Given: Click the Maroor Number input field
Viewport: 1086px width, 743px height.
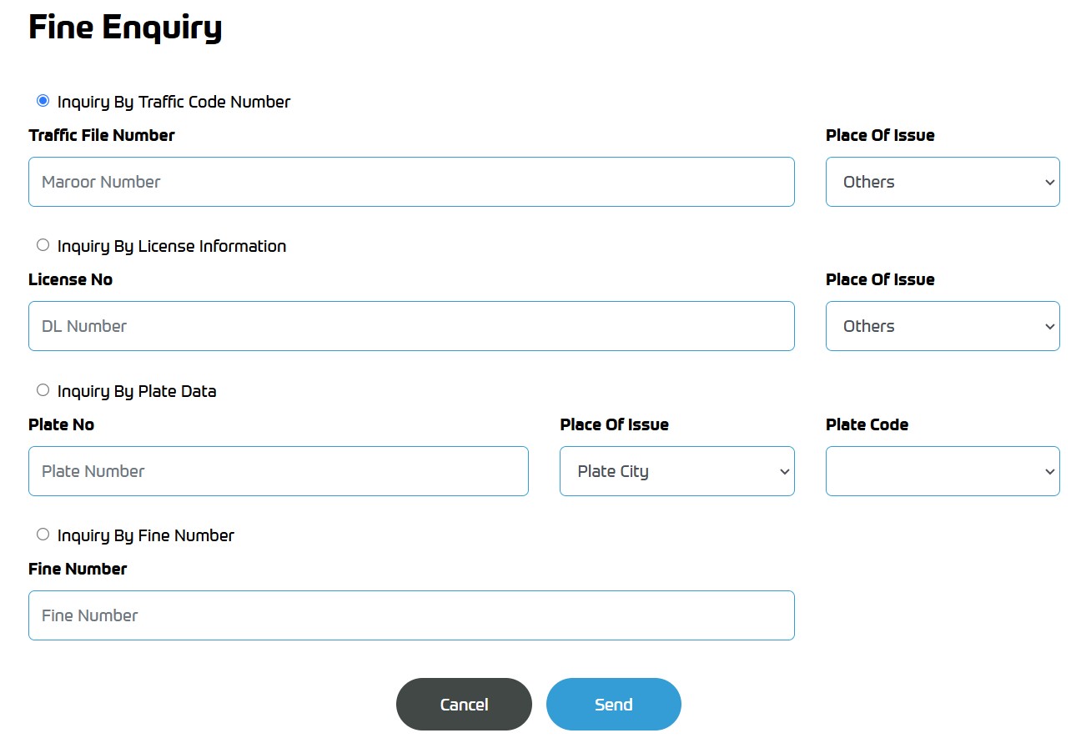Looking at the screenshot, I should pyautogui.click(x=411, y=182).
